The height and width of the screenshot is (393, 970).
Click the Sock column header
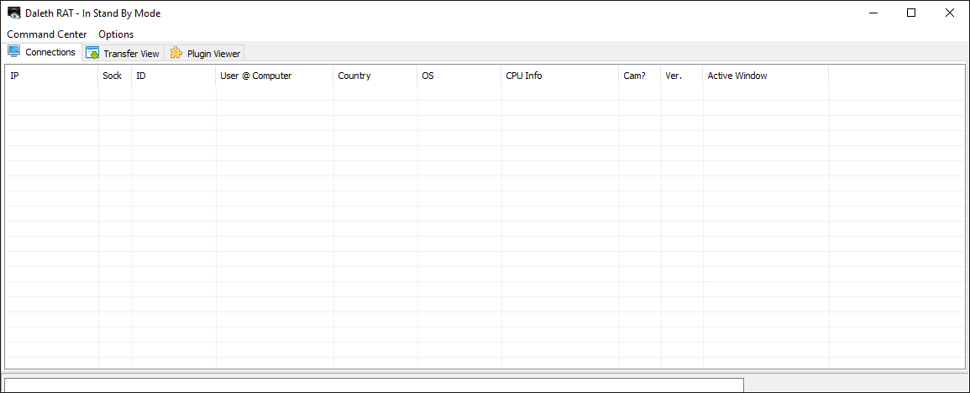pos(115,76)
